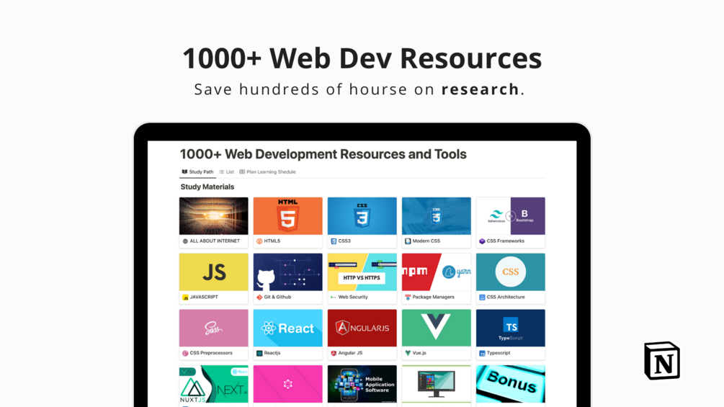Viewport: 724px width, 407px height.
Task: Click the Modern CSS card title
Action: pos(426,241)
